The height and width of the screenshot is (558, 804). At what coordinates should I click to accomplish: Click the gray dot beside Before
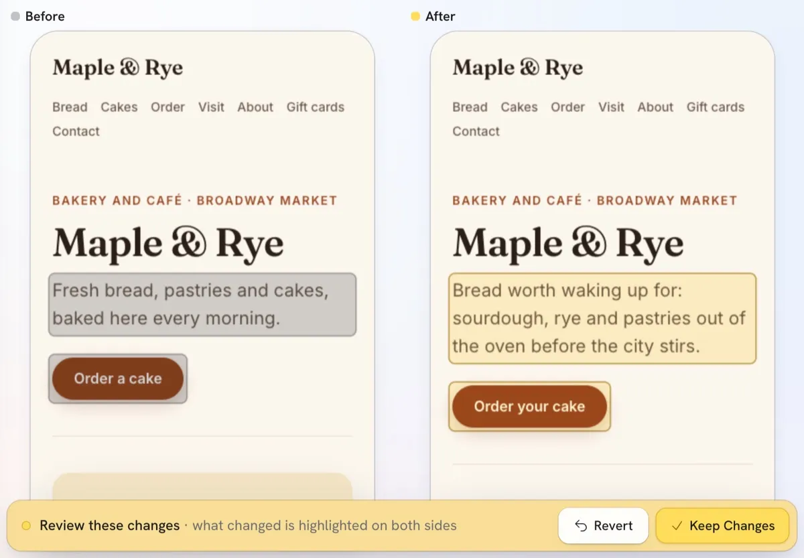(15, 16)
